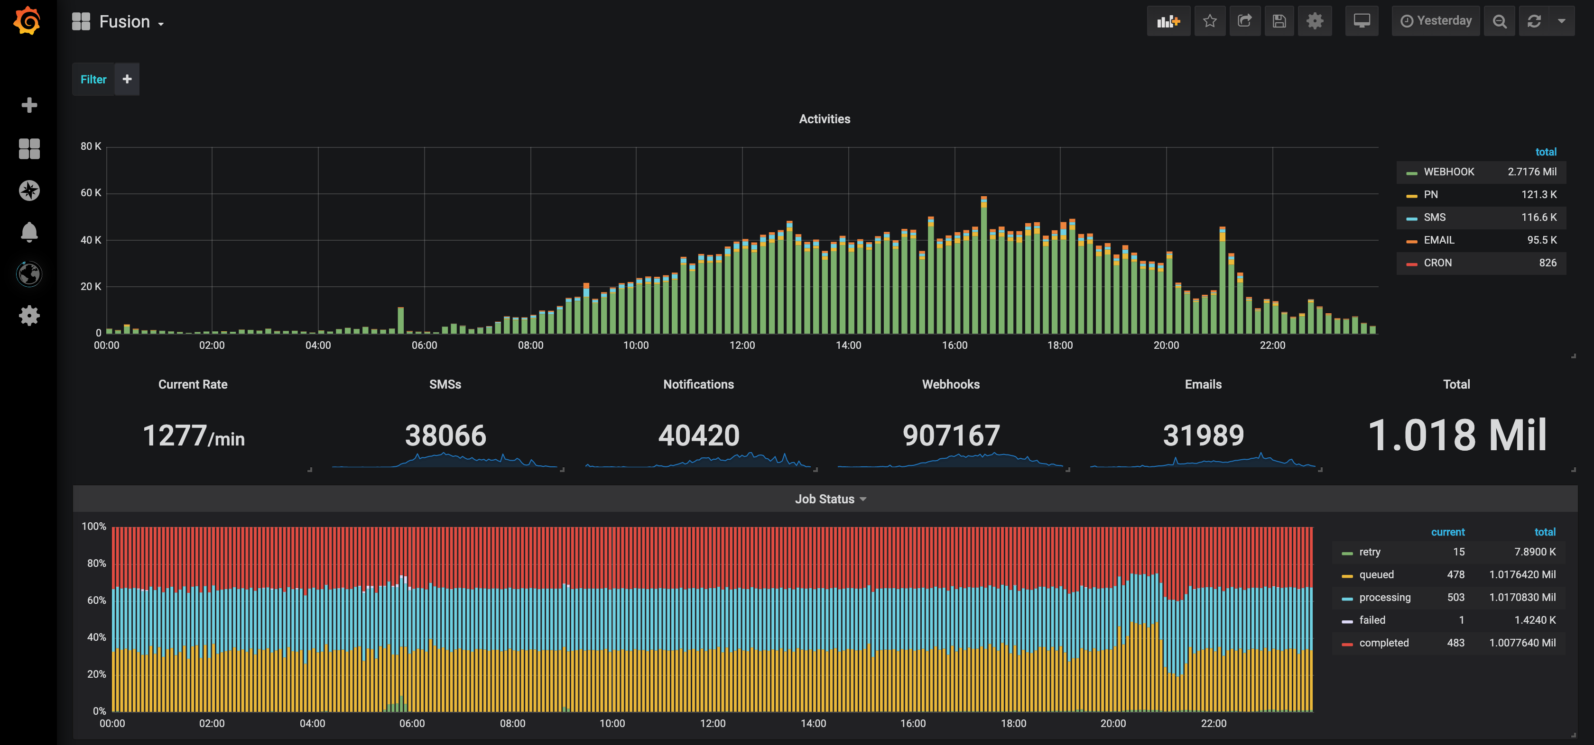Save dashboard with the floppy disk icon
Screen dimensions: 1594x745
(1279, 21)
